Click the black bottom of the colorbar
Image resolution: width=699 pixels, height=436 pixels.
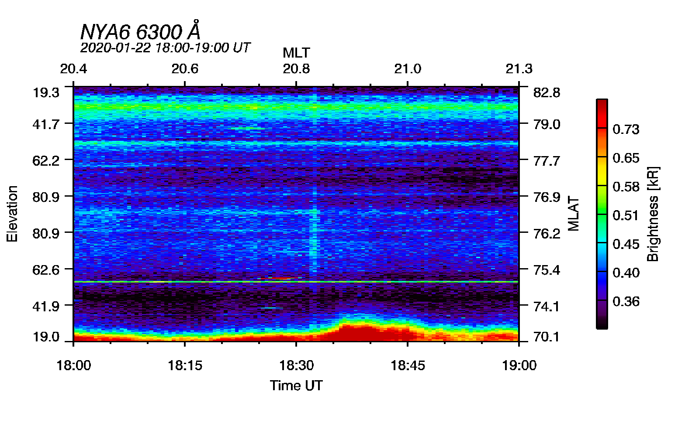(x=602, y=323)
